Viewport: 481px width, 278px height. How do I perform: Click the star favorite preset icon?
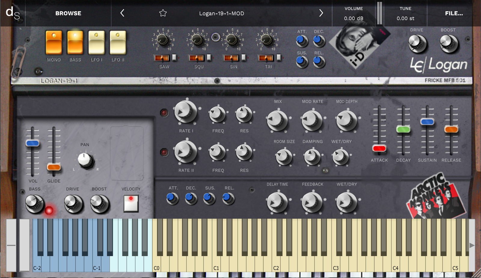point(163,13)
